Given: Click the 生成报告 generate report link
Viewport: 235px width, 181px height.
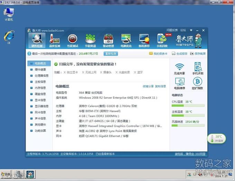Looking at the screenshot, I should pyautogui.click(x=179, y=54).
